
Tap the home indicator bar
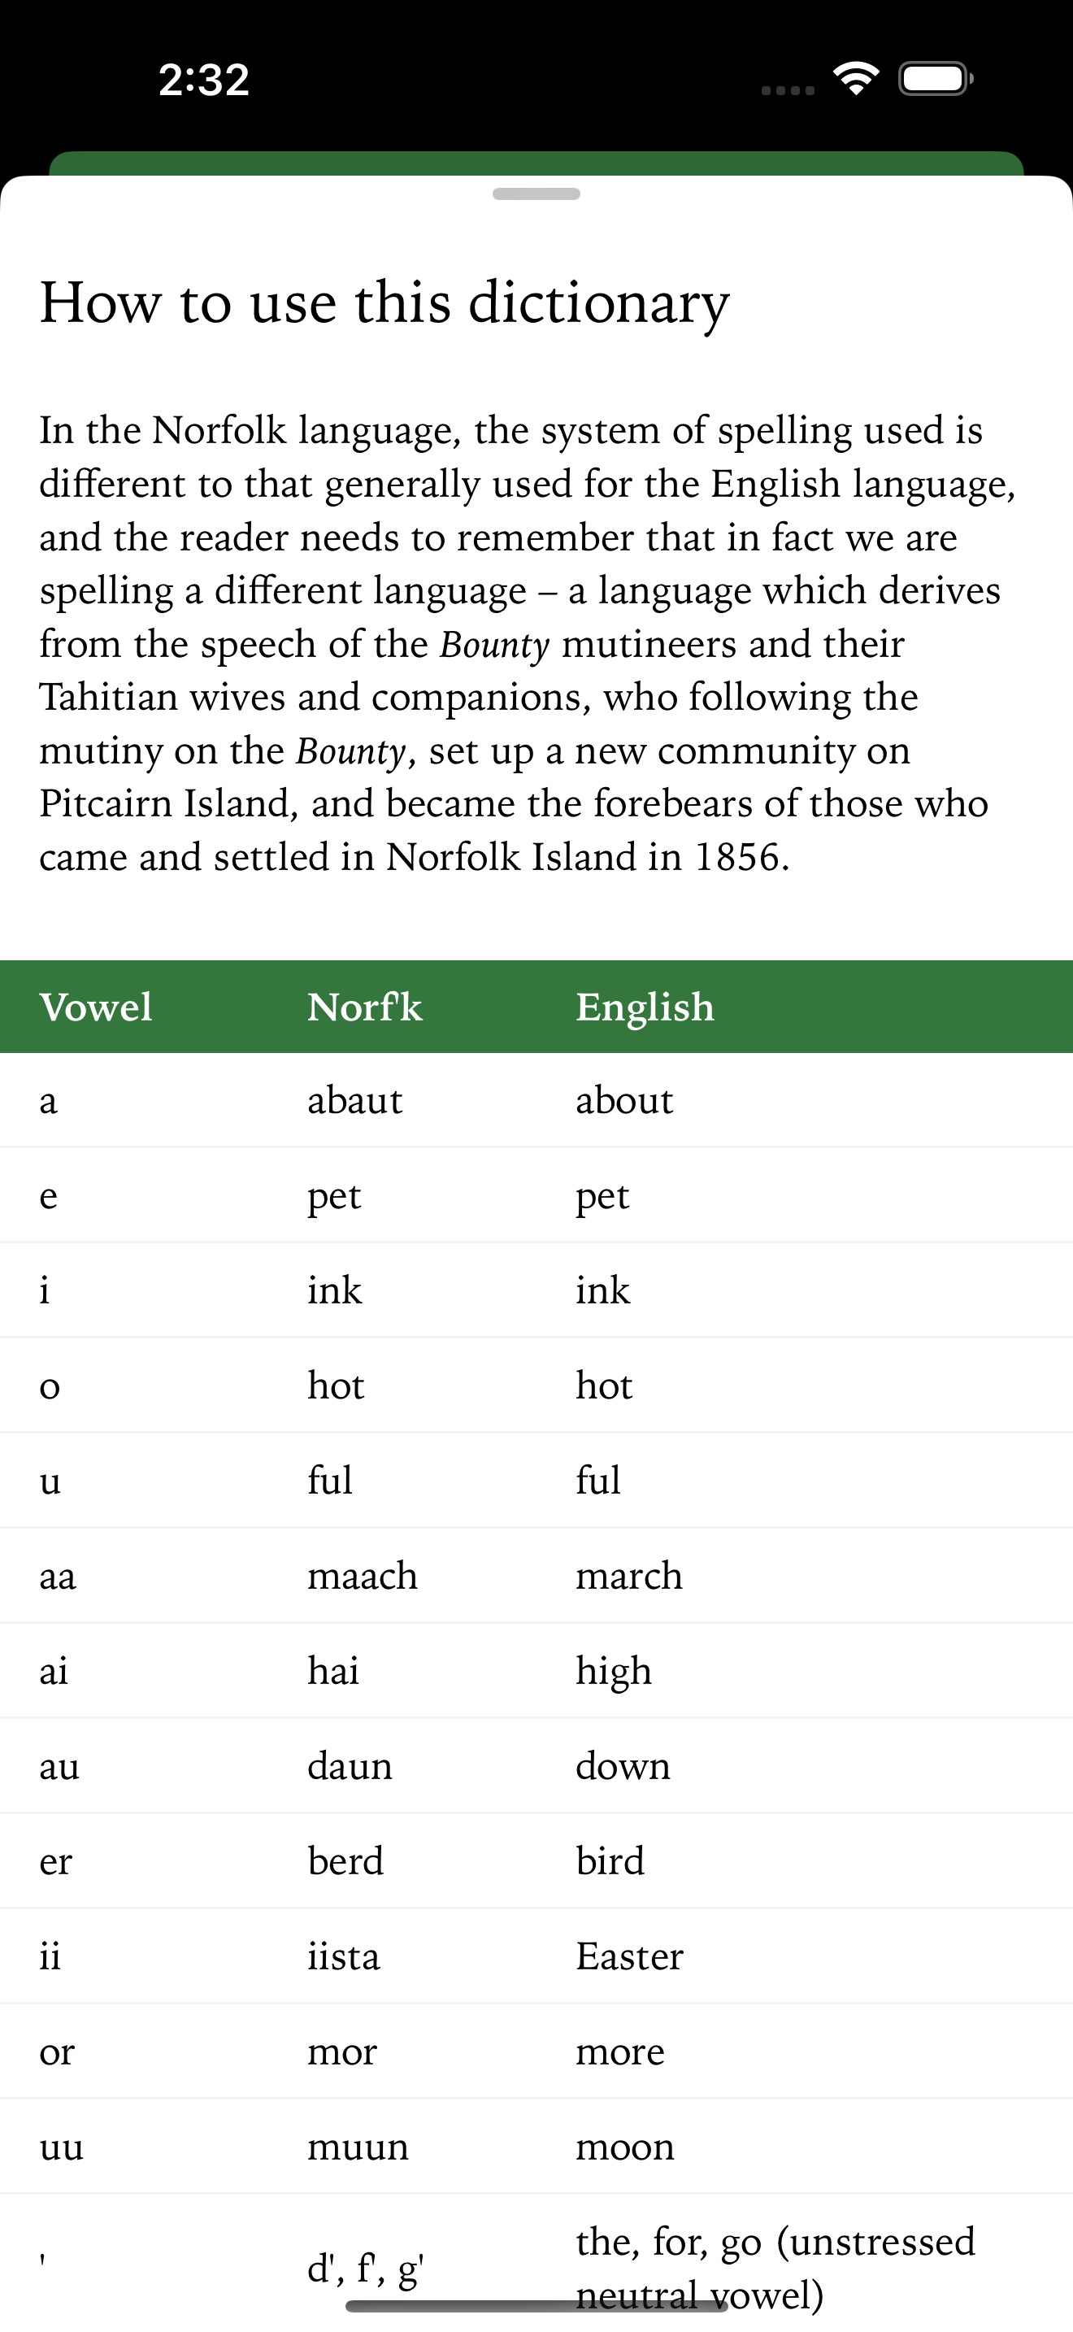point(536,2306)
